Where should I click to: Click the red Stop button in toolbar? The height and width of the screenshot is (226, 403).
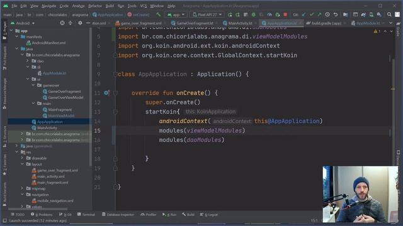[285, 14]
